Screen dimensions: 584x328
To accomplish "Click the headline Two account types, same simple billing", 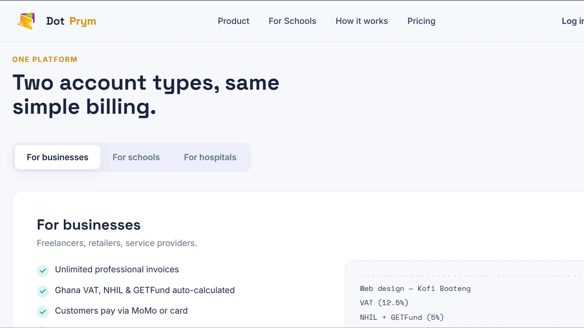I will coord(146,95).
